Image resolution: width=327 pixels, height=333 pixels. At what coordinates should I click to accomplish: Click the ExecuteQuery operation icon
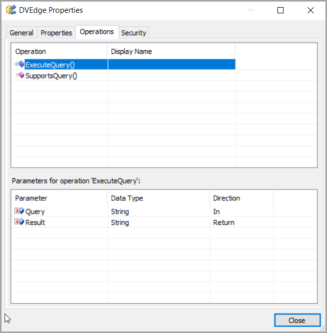point(19,64)
